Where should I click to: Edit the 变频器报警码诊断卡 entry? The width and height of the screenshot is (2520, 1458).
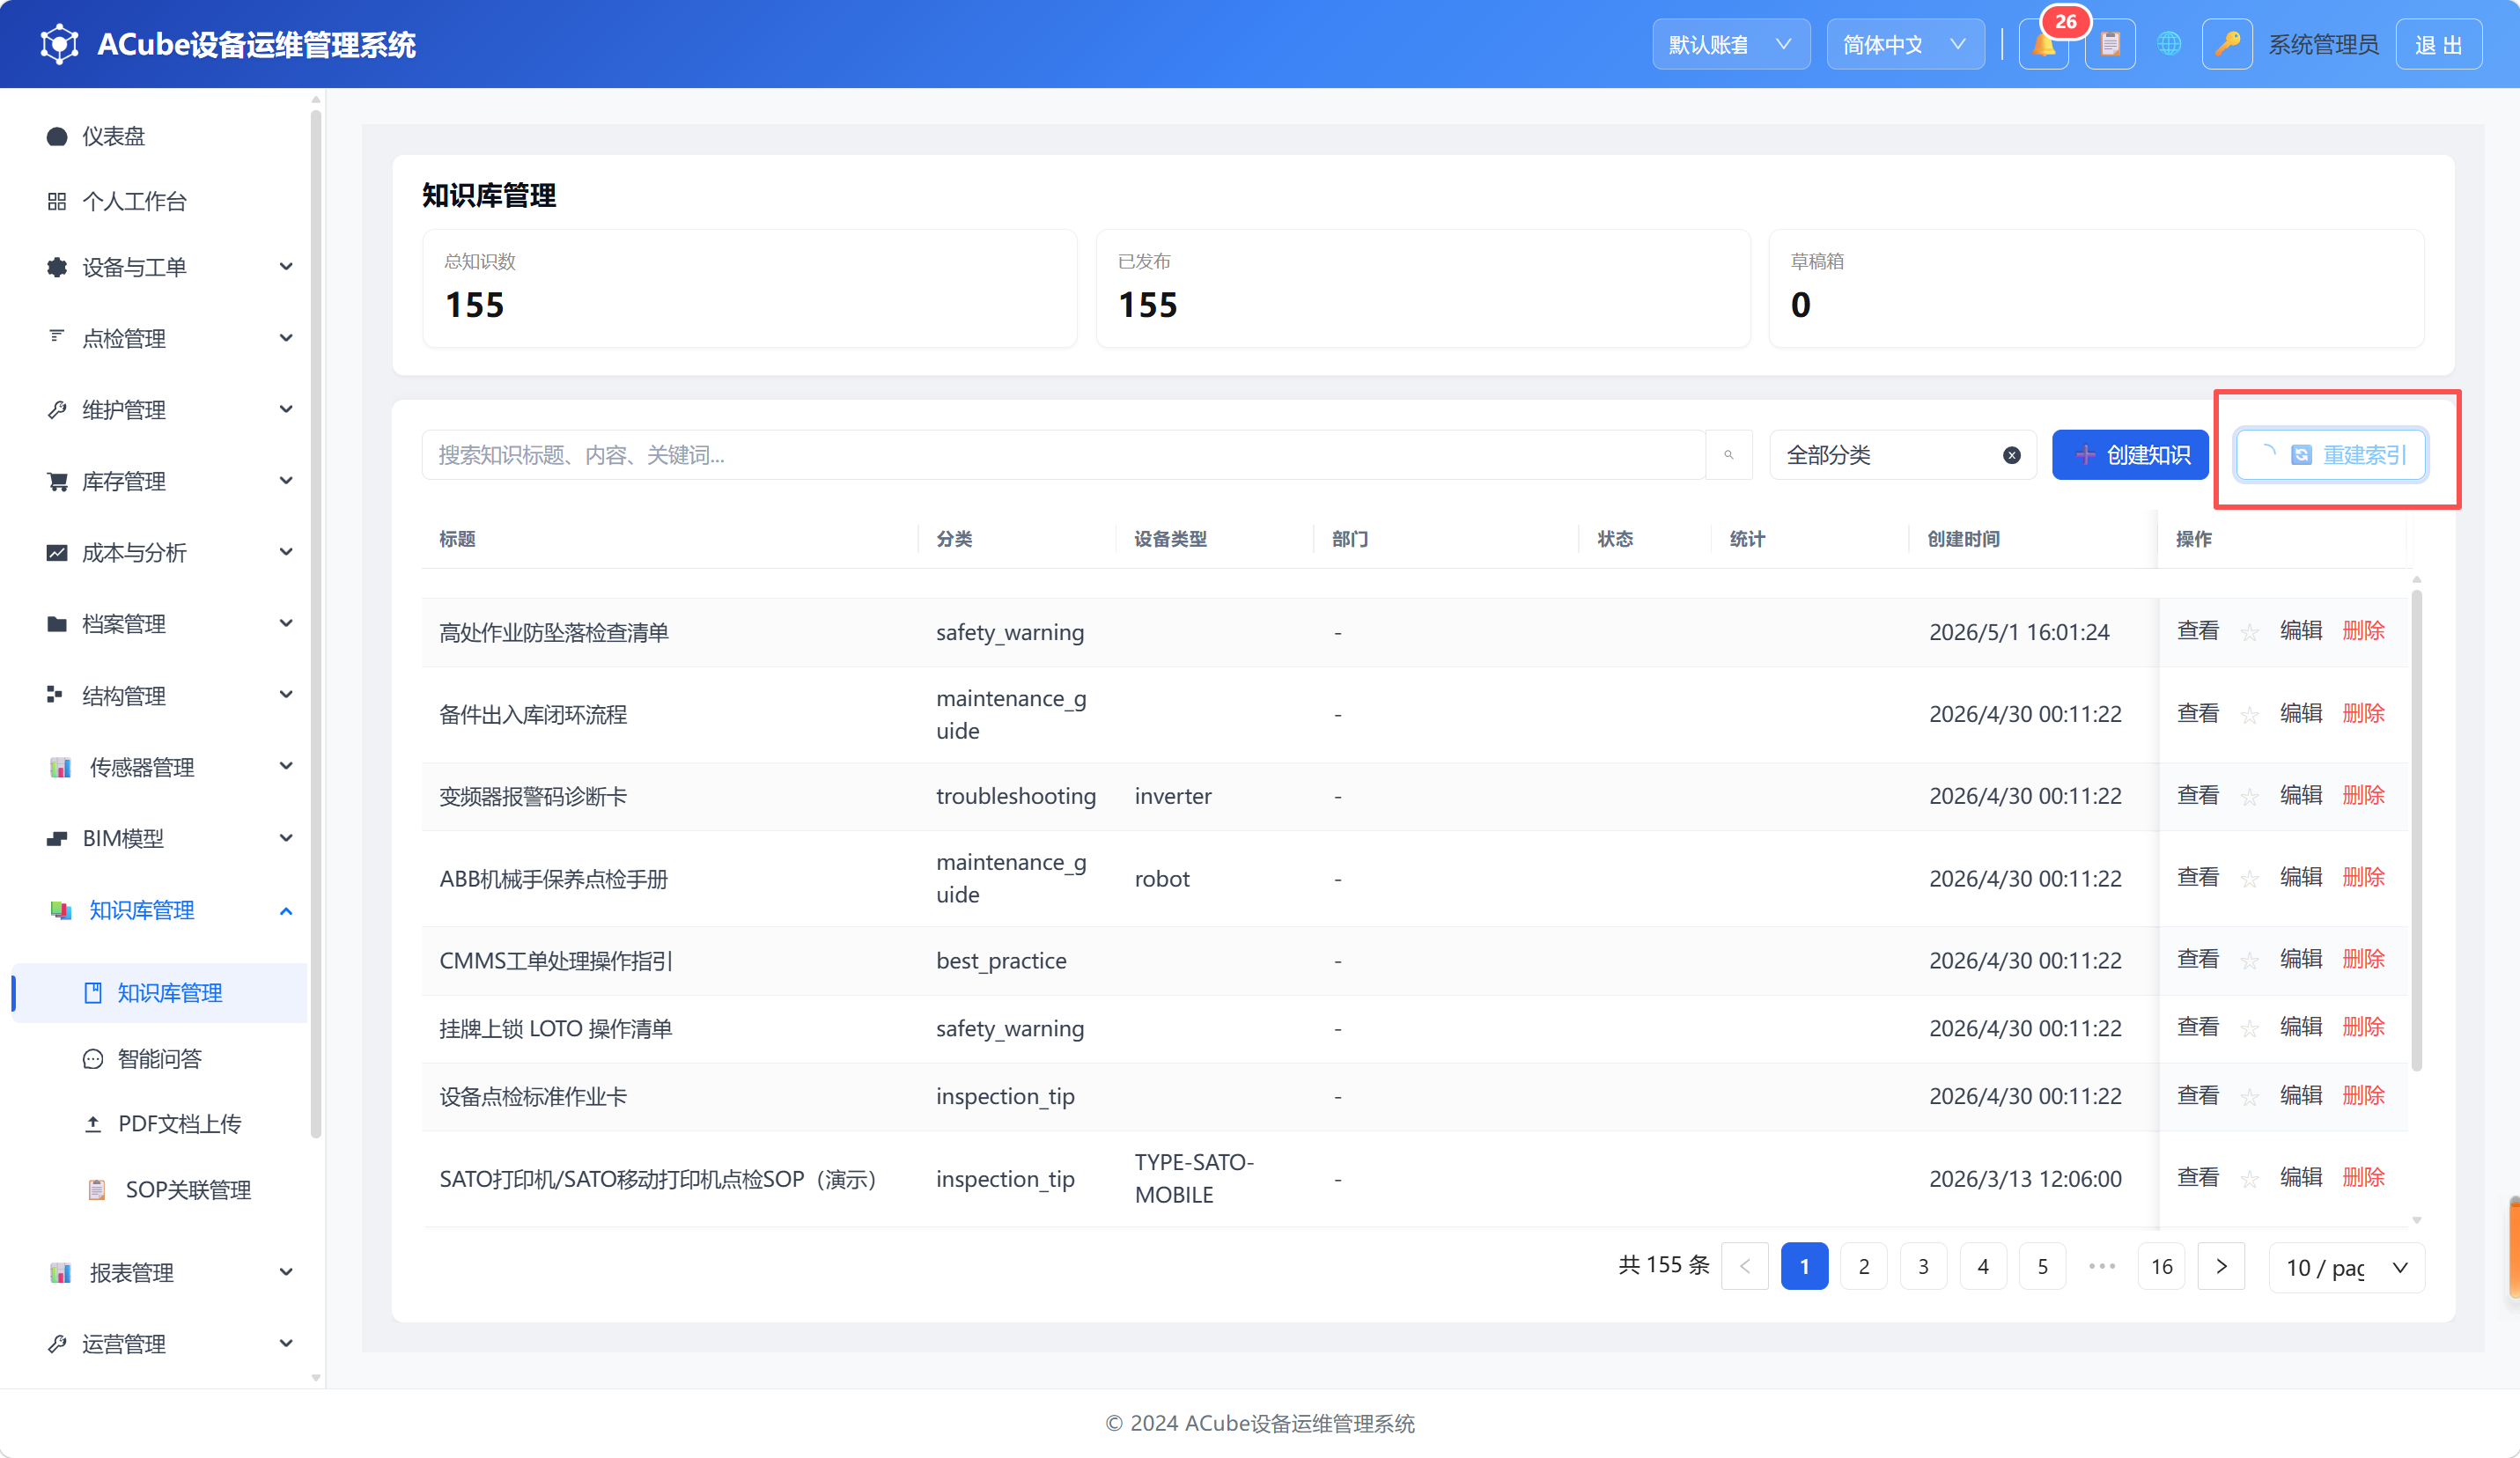pyautogui.click(x=2301, y=795)
